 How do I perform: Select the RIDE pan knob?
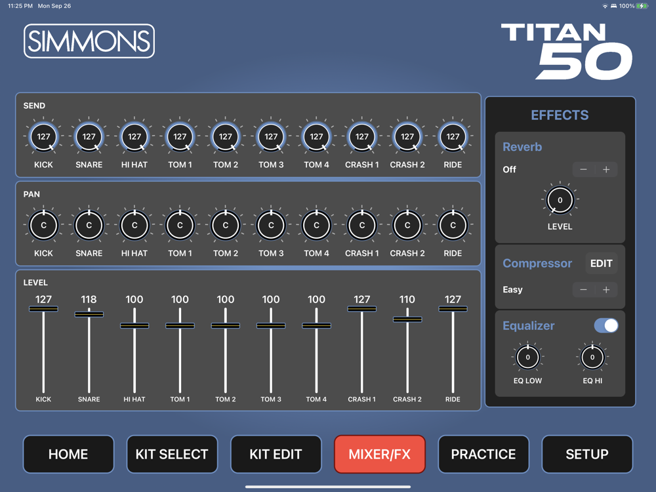(x=453, y=225)
